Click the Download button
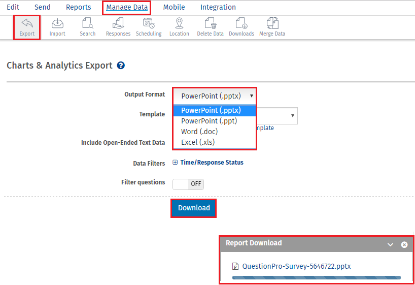Image resolution: width=415 pixels, height=285 pixels. [194, 208]
